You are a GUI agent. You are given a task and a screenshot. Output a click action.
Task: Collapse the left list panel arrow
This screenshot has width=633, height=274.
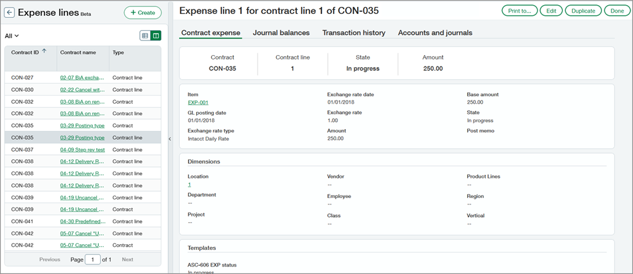(x=170, y=139)
